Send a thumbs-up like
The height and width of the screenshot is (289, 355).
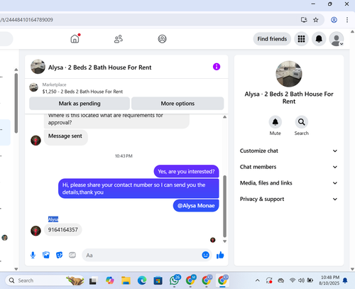tap(220, 255)
